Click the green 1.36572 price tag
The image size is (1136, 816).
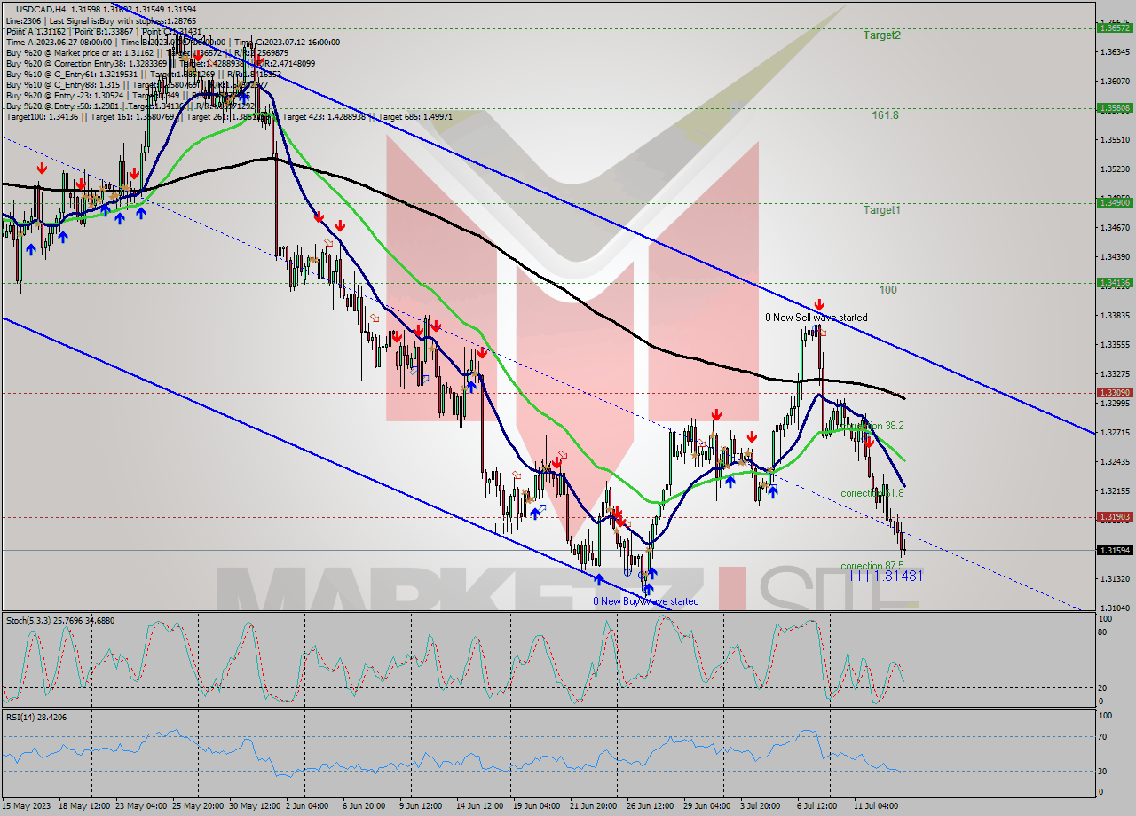[1115, 27]
